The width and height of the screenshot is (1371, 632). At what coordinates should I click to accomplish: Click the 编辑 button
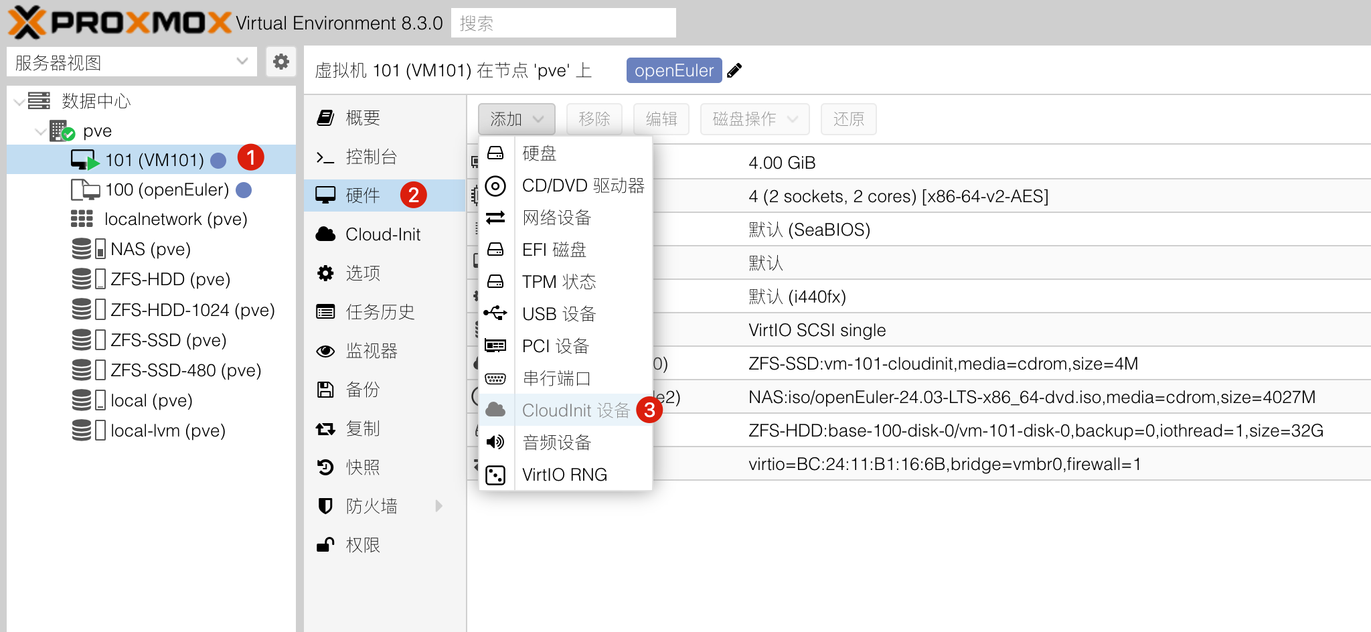click(x=661, y=119)
